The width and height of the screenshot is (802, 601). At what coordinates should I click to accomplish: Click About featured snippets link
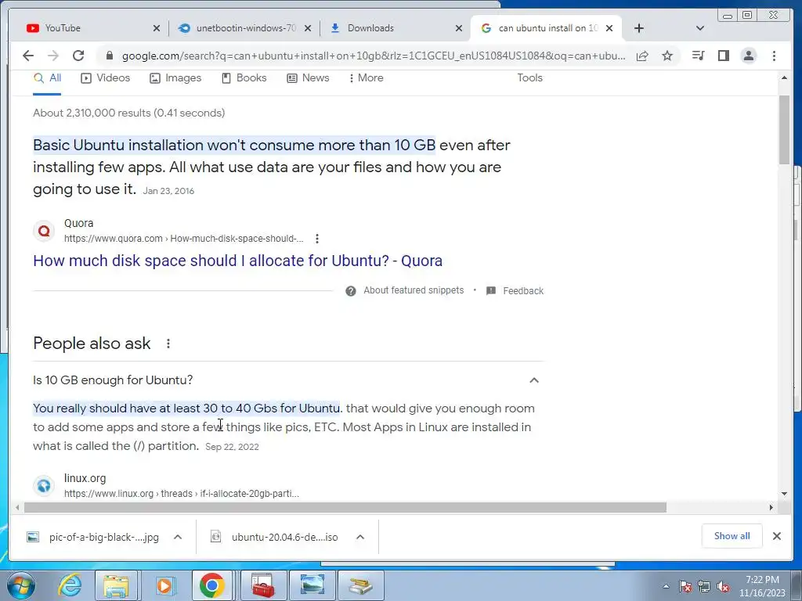[x=414, y=290]
